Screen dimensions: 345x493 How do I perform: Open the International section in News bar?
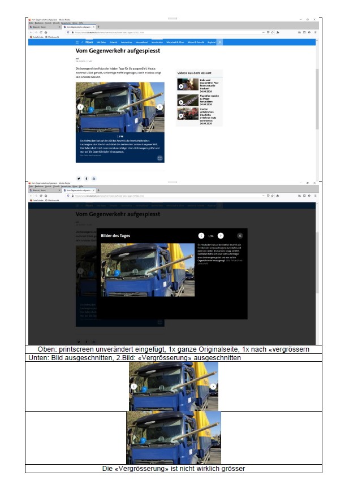click(x=141, y=42)
